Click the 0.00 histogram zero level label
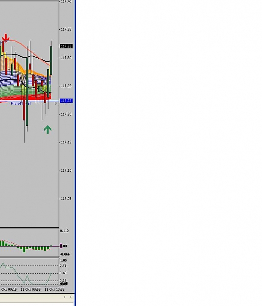The width and height of the screenshot is (262, 306). tap(64, 246)
